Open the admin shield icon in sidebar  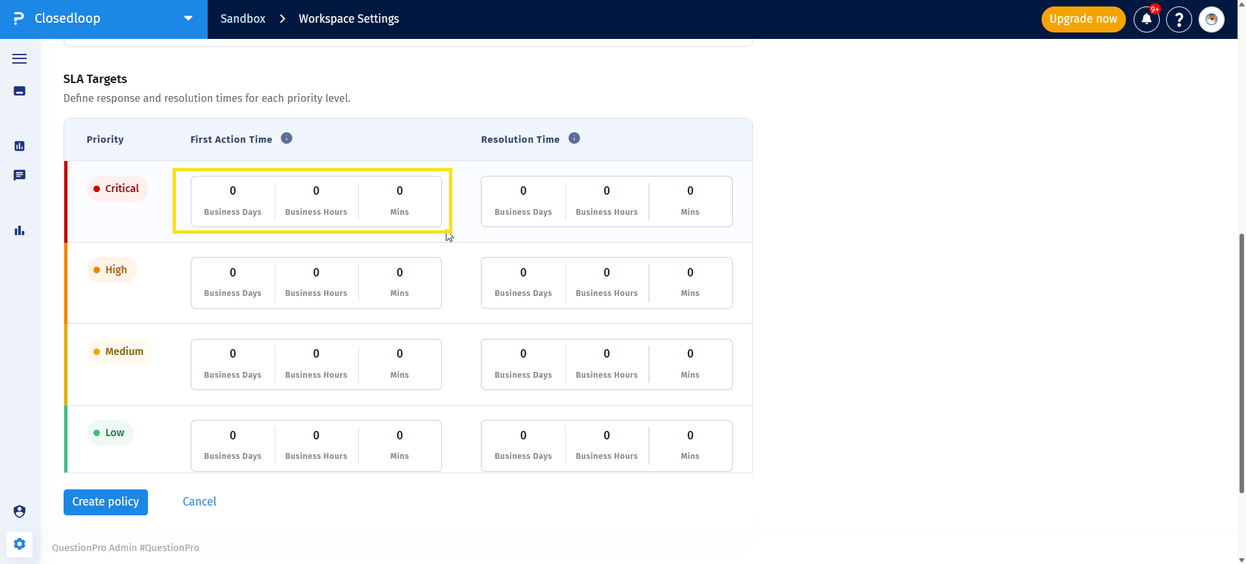(x=19, y=511)
